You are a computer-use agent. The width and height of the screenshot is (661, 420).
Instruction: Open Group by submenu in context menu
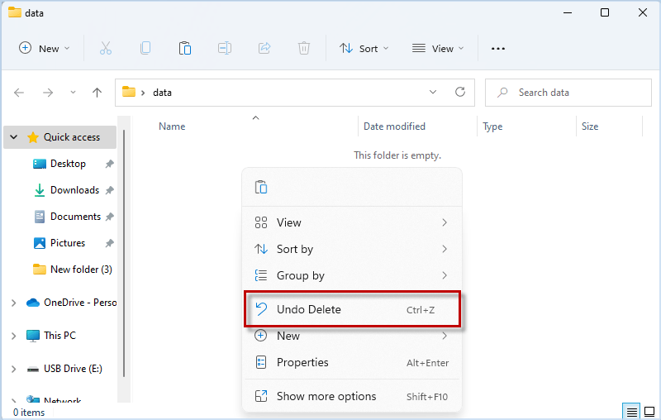(352, 276)
